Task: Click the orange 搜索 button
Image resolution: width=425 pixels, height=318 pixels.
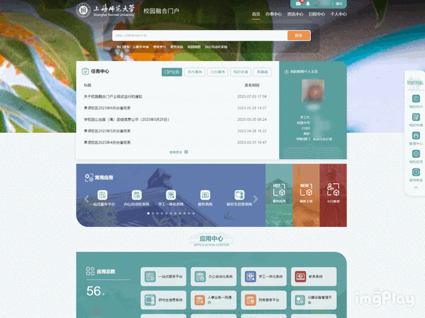Action: pos(298,36)
